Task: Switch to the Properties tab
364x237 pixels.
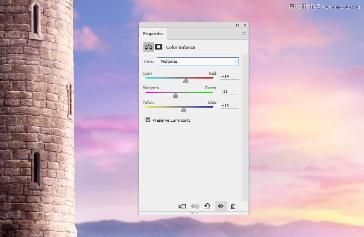Action: click(153, 34)
